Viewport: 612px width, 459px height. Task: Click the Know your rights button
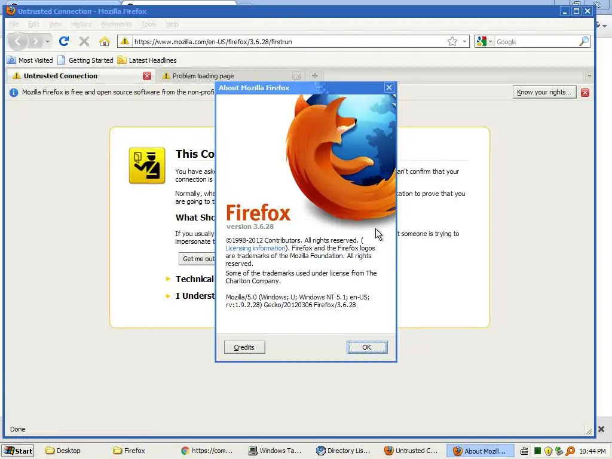pyautogui.click(x=544, y=92)
